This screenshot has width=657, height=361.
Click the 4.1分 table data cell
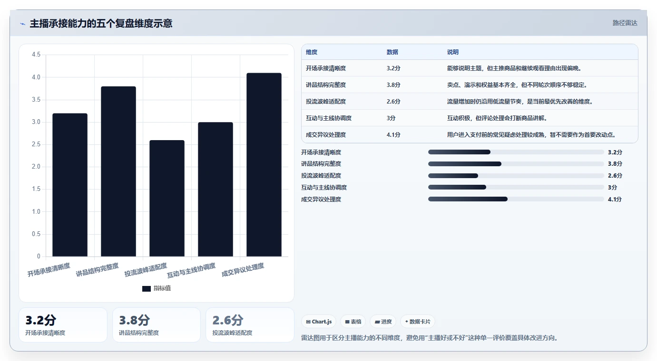tap(393, 135)
